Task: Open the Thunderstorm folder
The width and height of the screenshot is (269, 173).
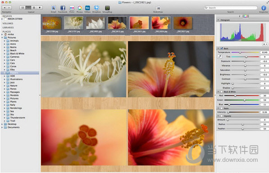Action: (18, 118)
